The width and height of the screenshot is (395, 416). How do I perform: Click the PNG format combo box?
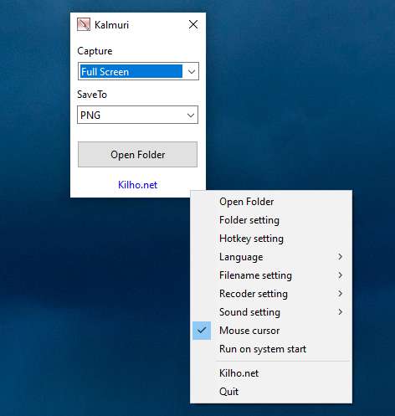pyautogui.click(x=137, y=115)
